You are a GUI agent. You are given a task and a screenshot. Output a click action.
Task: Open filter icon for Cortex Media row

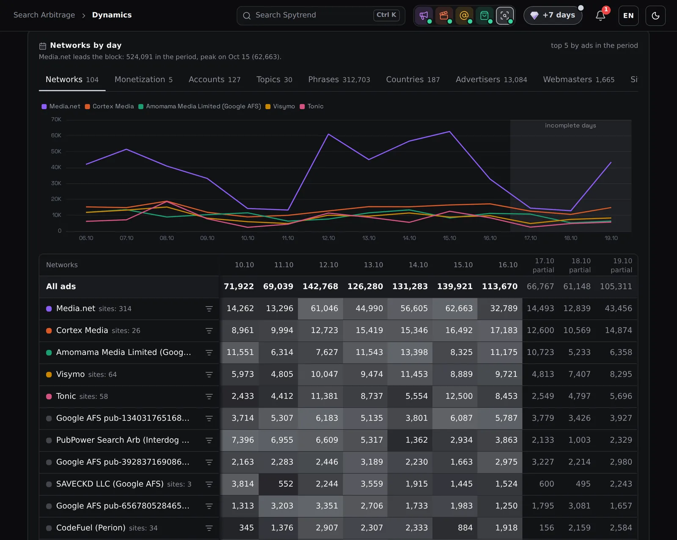coord(209,331)
